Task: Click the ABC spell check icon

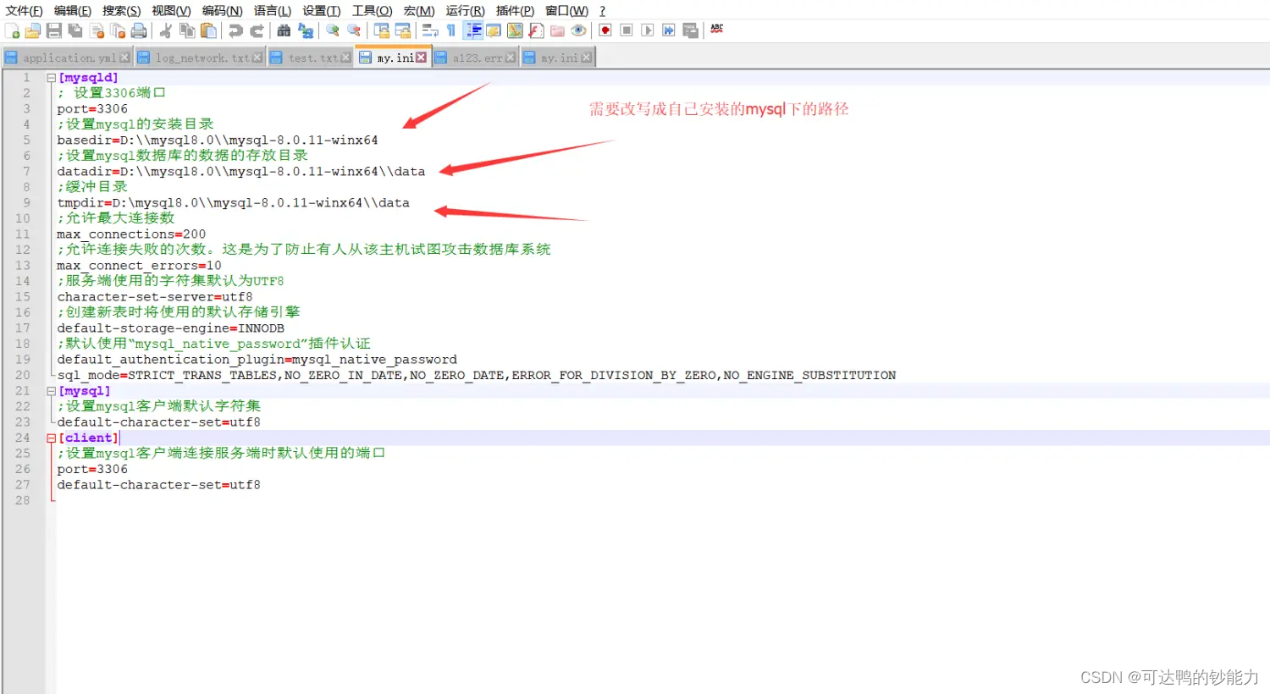Action: (x=717, y=30)
